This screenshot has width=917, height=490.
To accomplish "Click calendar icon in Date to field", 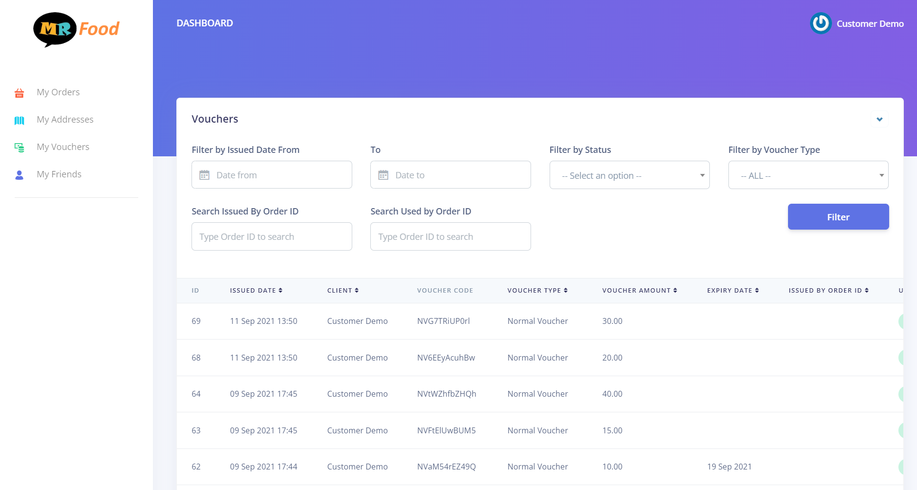I will pos(384,175).
